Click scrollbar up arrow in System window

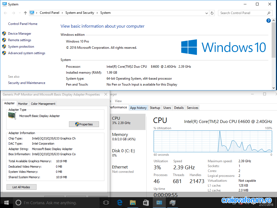[273, 20]
